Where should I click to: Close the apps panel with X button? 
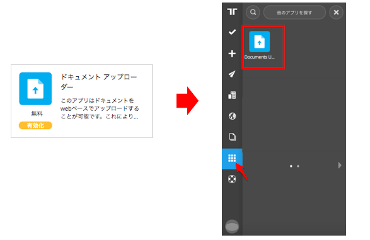[x=336, y=12]
